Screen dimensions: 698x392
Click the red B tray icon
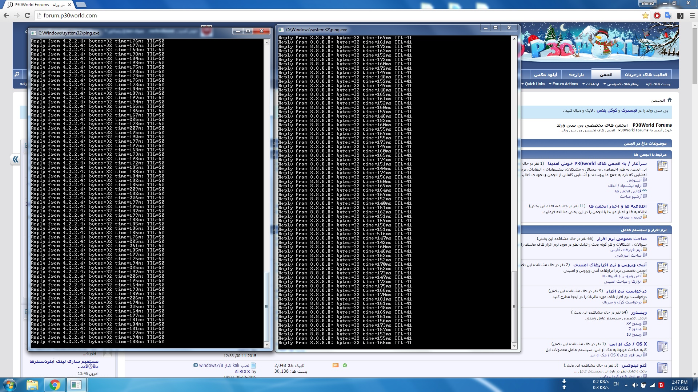tap(661, 385)
